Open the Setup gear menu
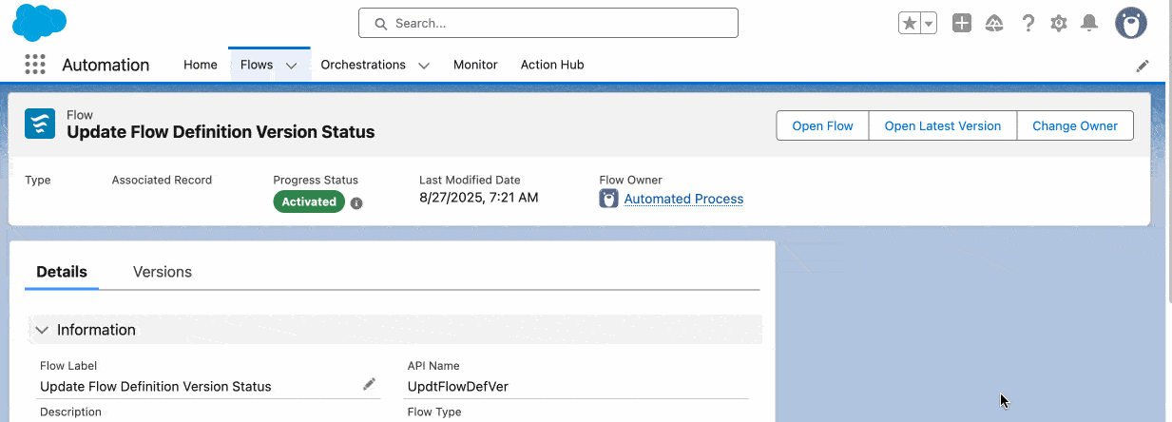The width and height of the screenshot is (1172, 422). click(1059, 24)
